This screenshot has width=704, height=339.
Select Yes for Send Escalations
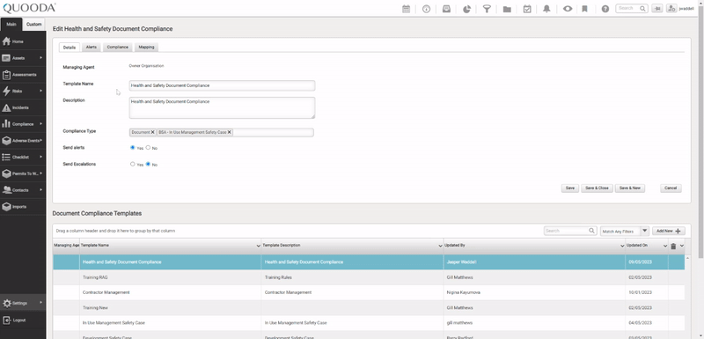133,164
